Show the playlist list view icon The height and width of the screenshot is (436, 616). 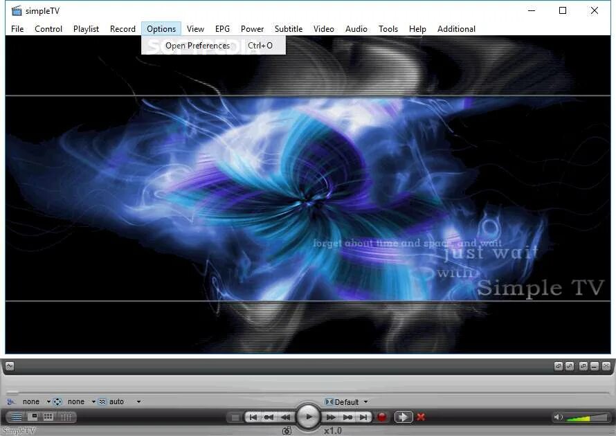coord(17,417)
